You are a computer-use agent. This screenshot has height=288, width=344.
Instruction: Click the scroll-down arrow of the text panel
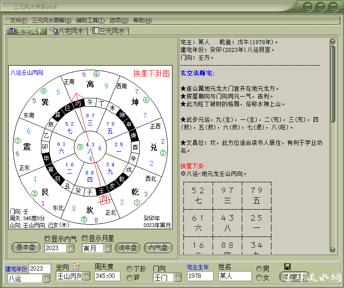tap(333, 252)
